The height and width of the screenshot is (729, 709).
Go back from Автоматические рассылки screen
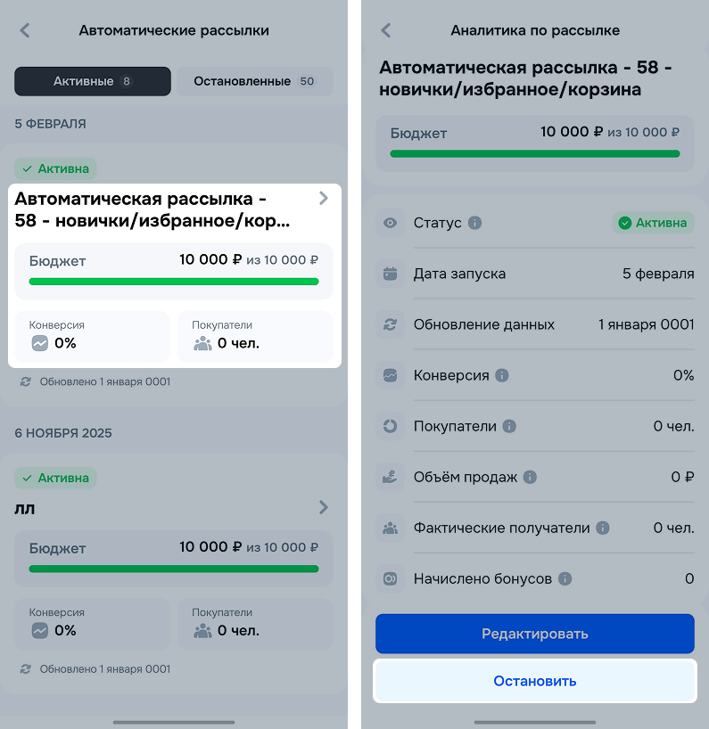pos(25,30)
